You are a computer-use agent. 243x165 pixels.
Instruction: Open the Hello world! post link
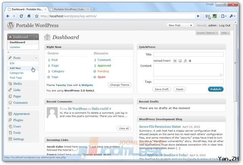100,109
